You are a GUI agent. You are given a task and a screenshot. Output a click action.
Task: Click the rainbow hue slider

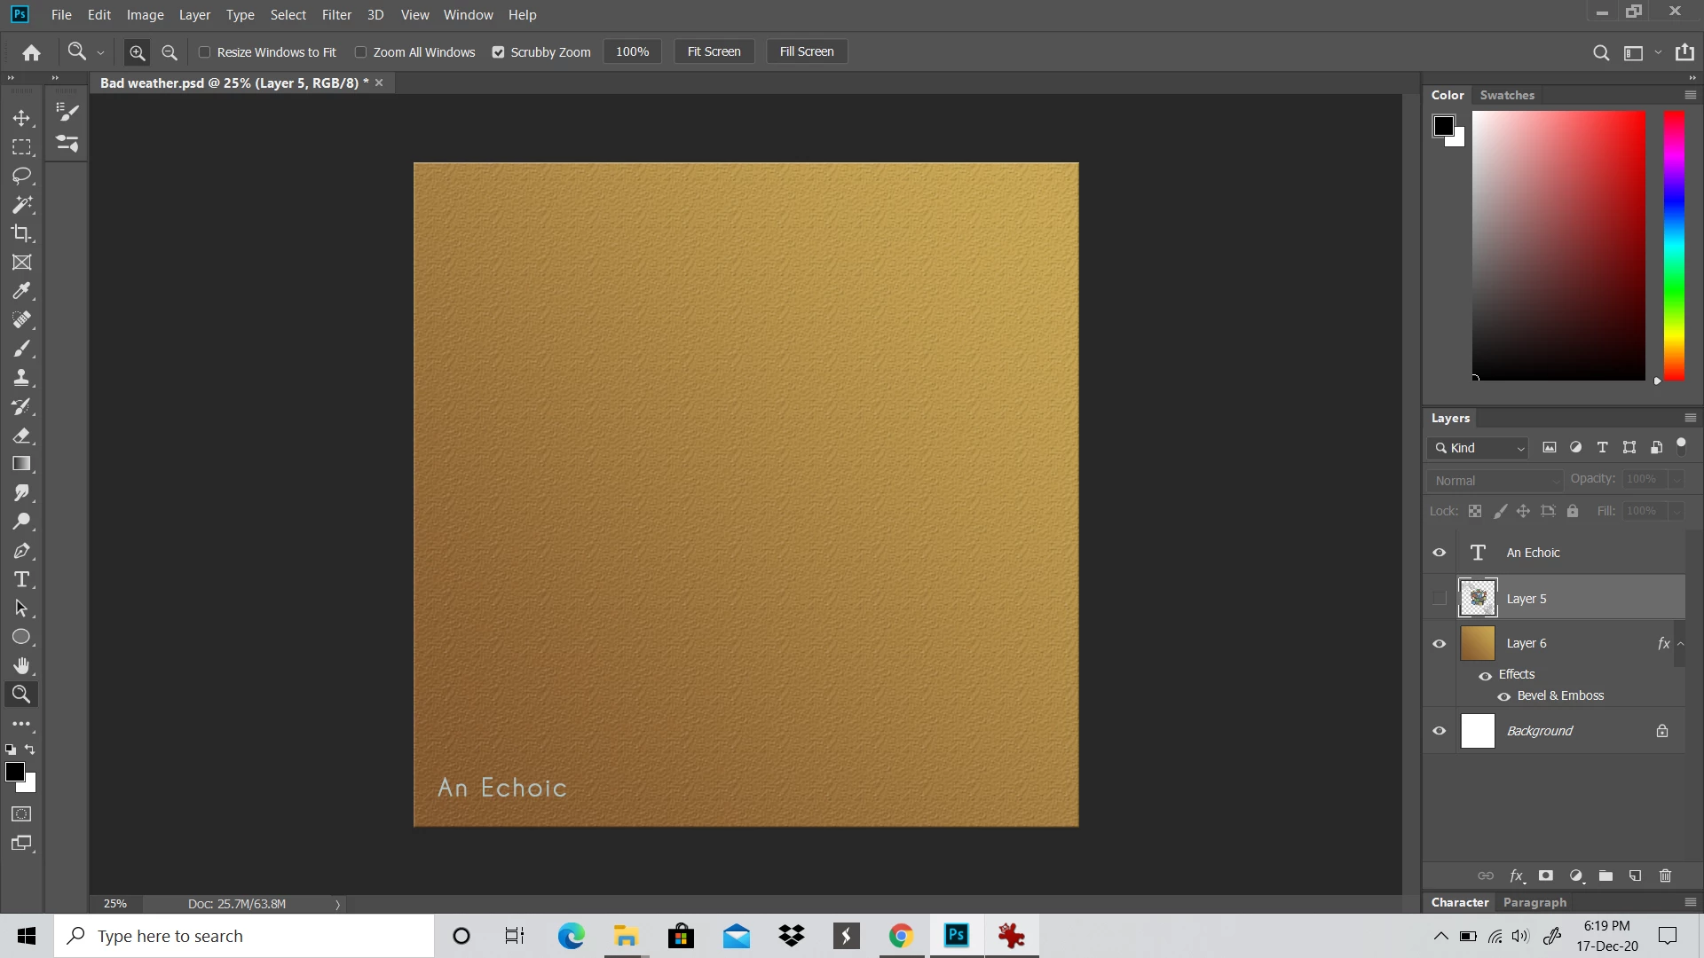1674,246
